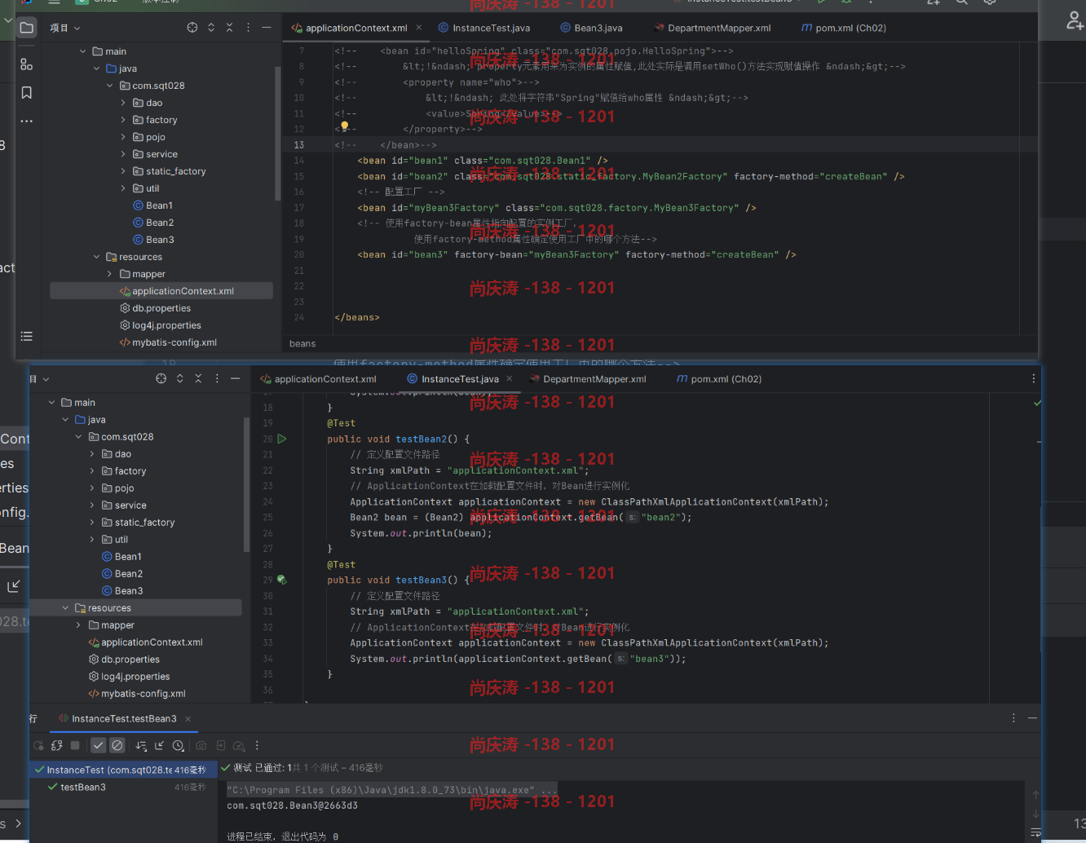Collapse resources folder in upper tree

point(96,257)
